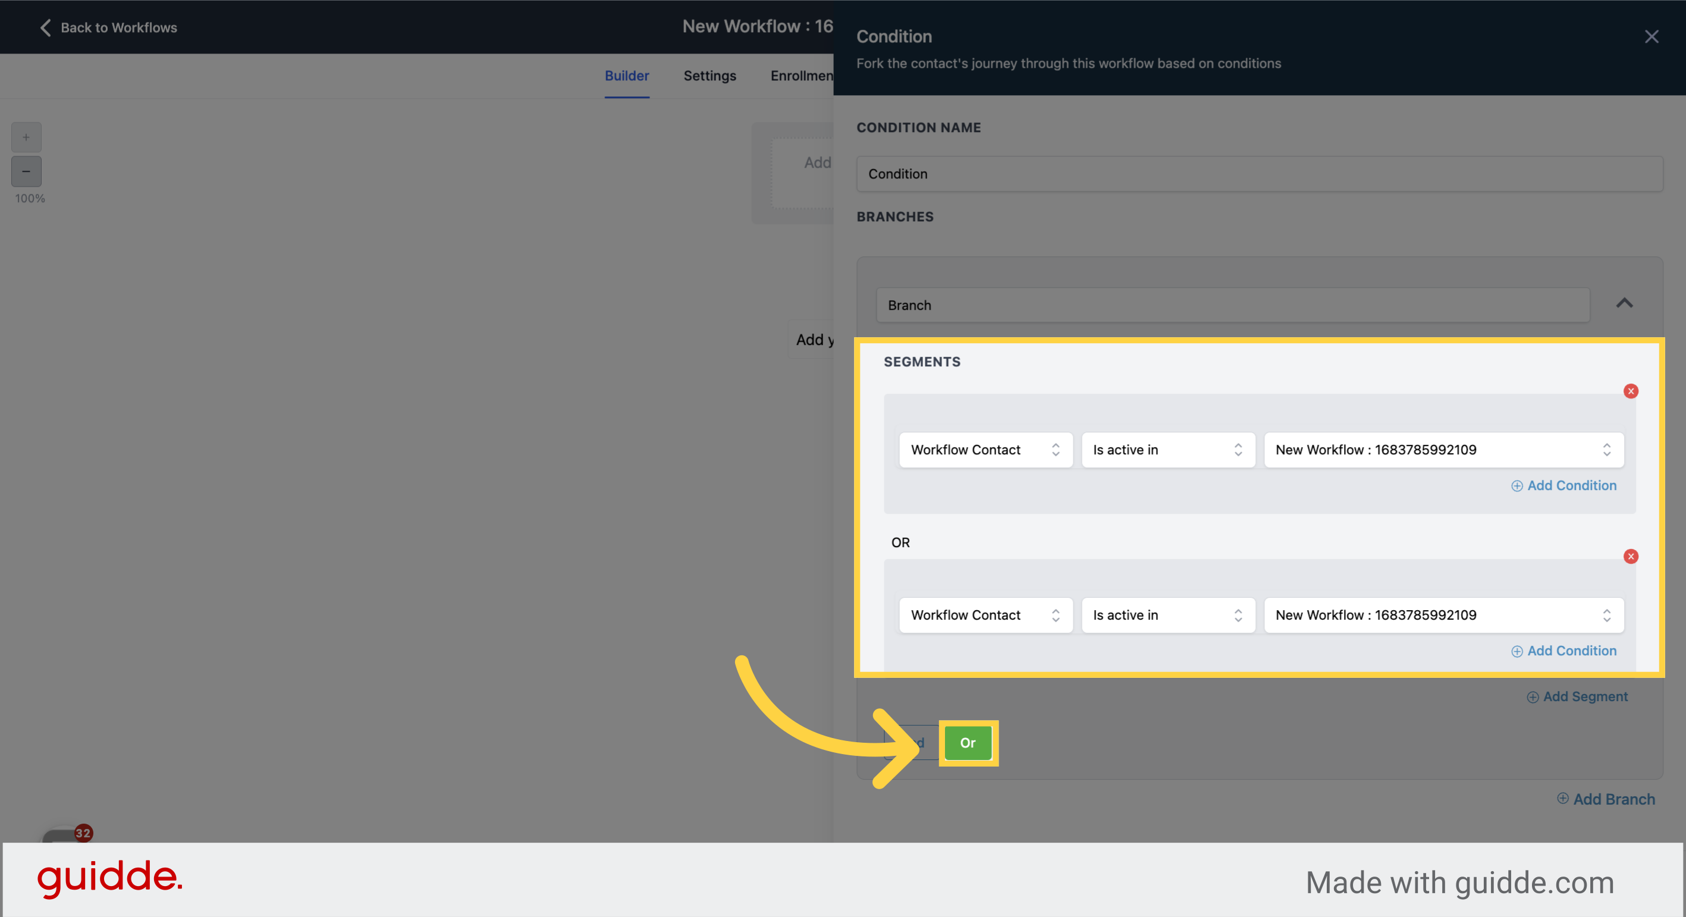Screen dimensions: 1686x917
Task: Go back using the left arrow icon
Action: pyautogui.click(x=45, y=27)
